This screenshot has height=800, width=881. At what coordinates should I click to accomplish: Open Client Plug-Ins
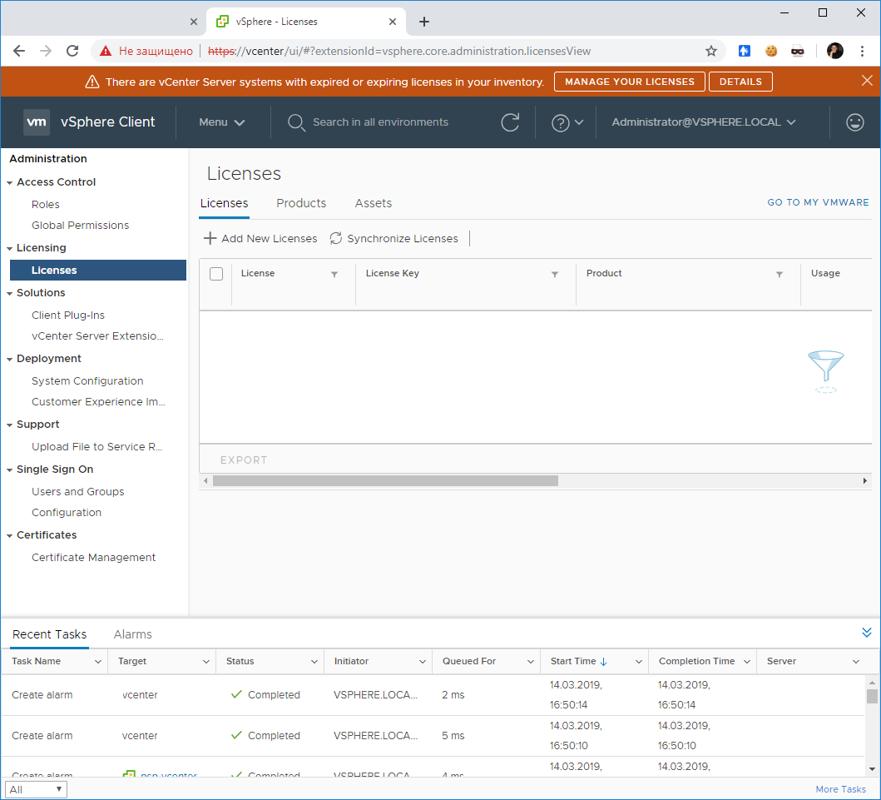(68, 316)
